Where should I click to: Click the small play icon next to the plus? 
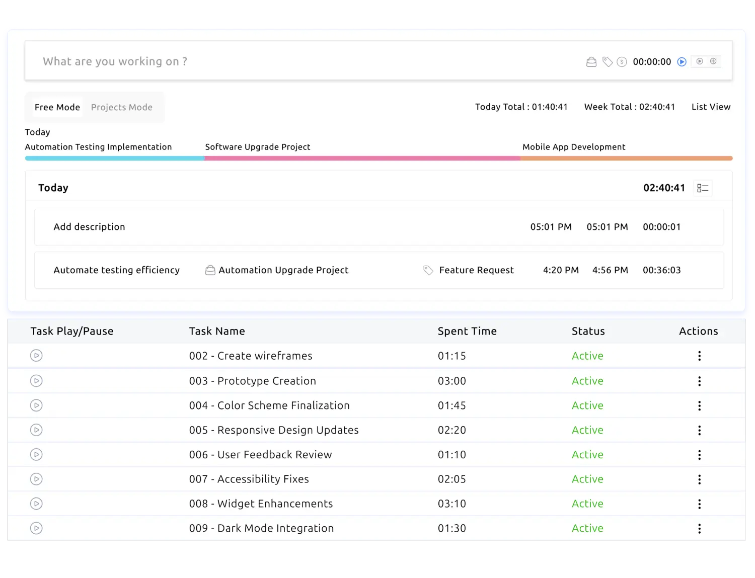tap(700, 61)
